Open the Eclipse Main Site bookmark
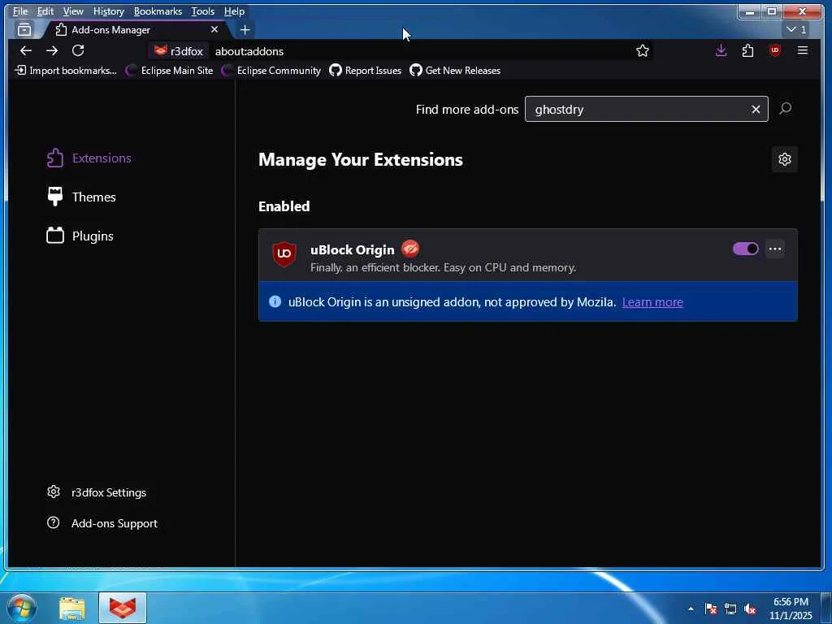This screenshot has height=624, width=832. 169,71
